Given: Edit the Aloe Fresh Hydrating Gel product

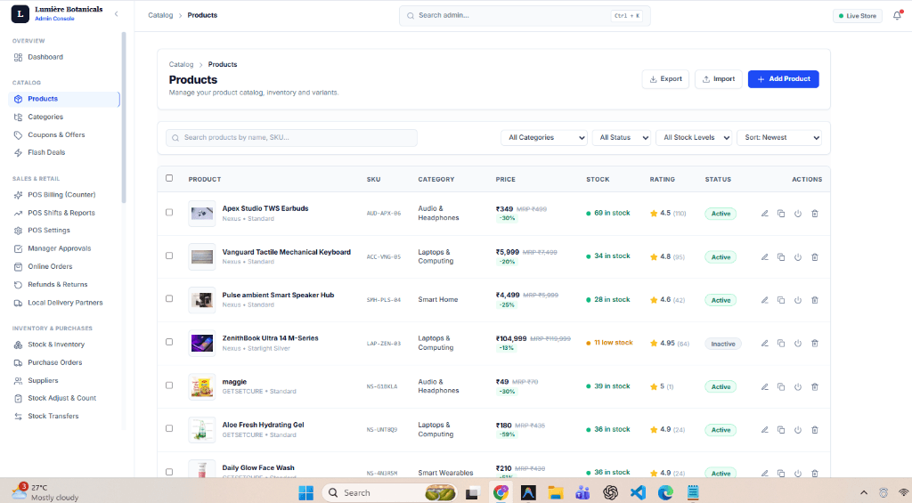Looking at the screenshot, I should click(765, 430).
